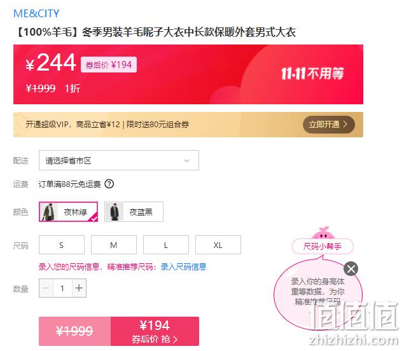Click the 夜林绿 coat thumbnail image

tap(49, 212)
